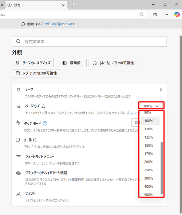Viewport: 182px width, 215px height.
Task: Choose 250% zoom option
Action: (150, 170)
